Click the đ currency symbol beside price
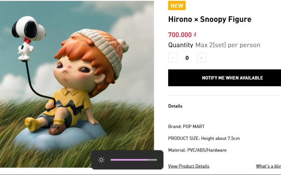The height and width of the screenshot is (175, 281). (195, 34)
